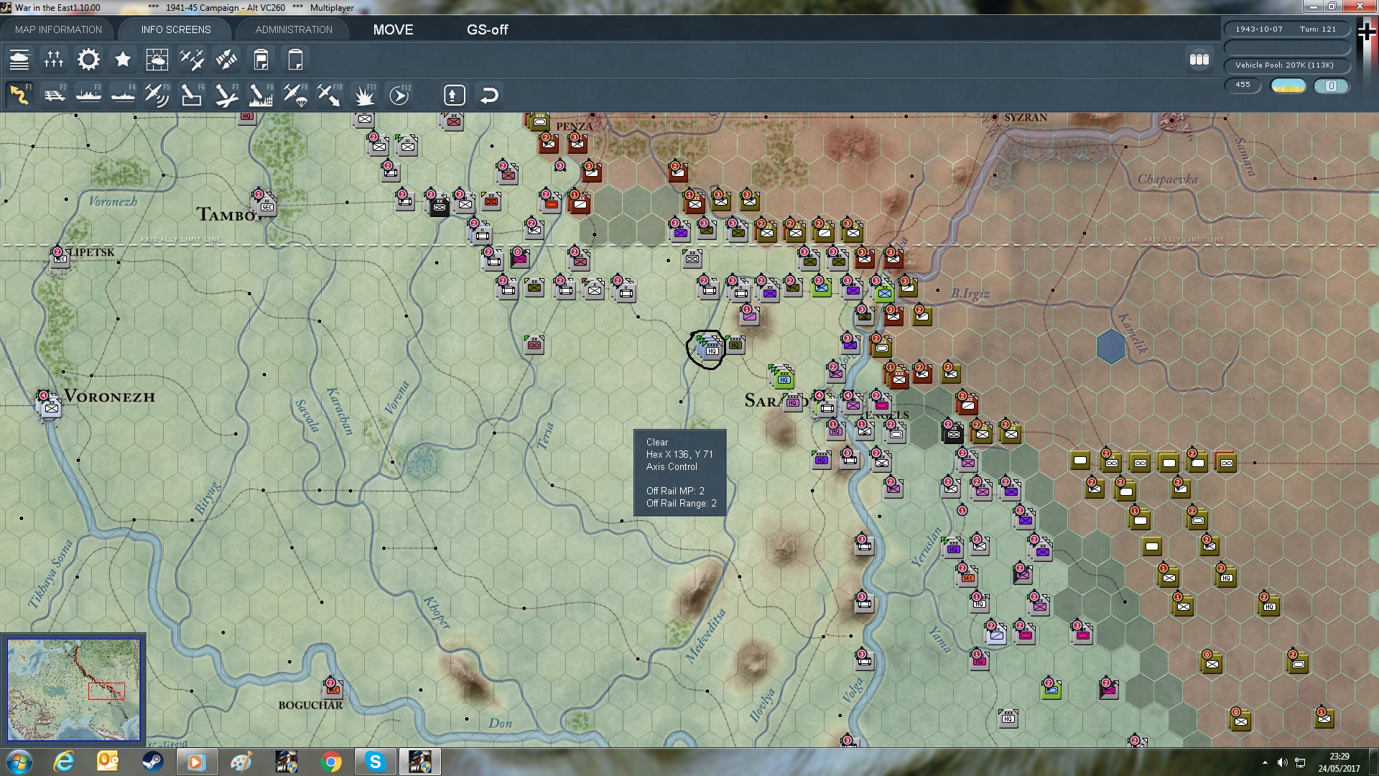Click the Syzran city label
The image size is (1379, 776).
[1025, 118]
